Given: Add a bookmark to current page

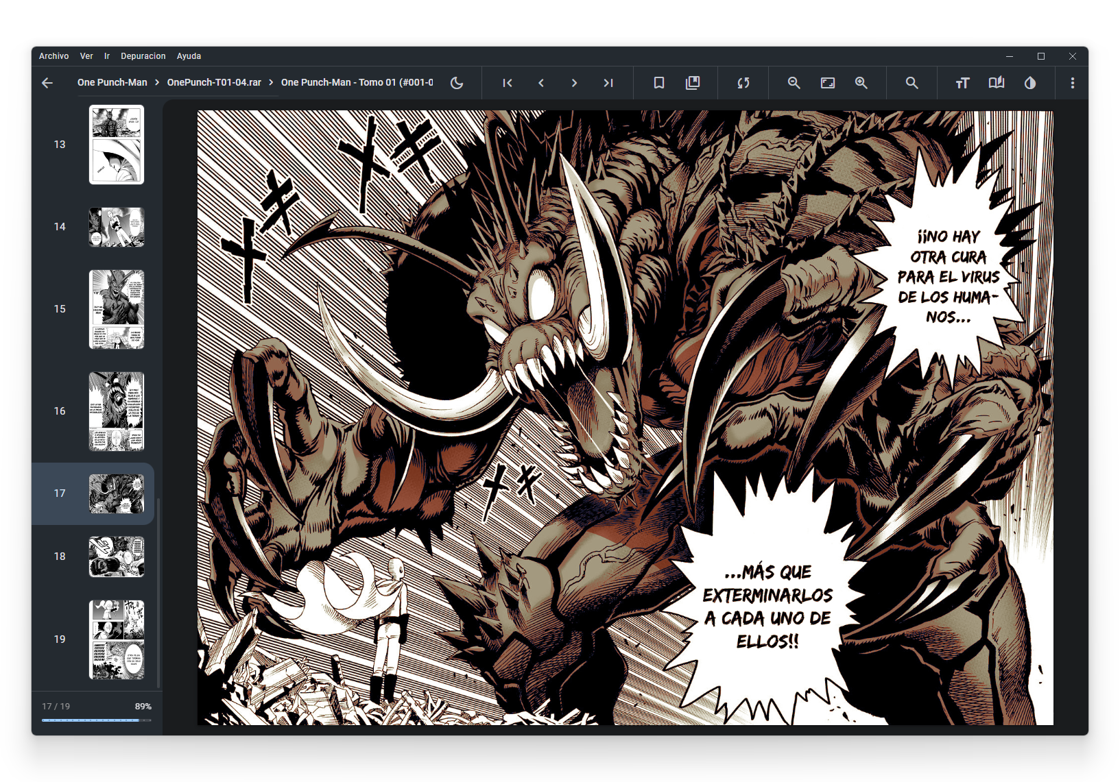Looking at the screenshot, I should point(658,82).
